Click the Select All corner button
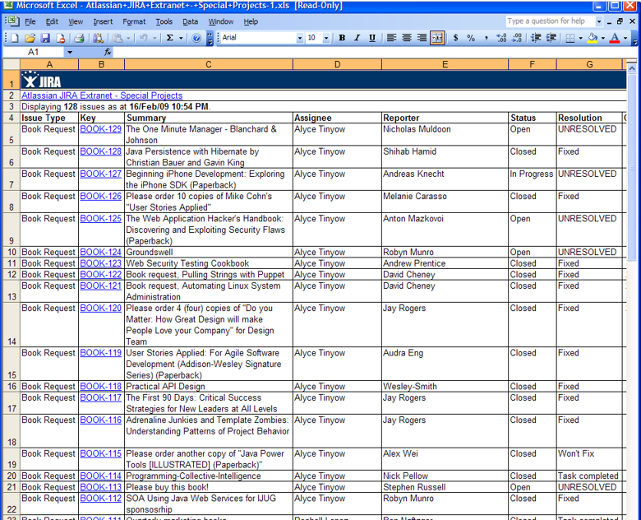The height and width of the screenshot is (520, 641). click(12, 64)
